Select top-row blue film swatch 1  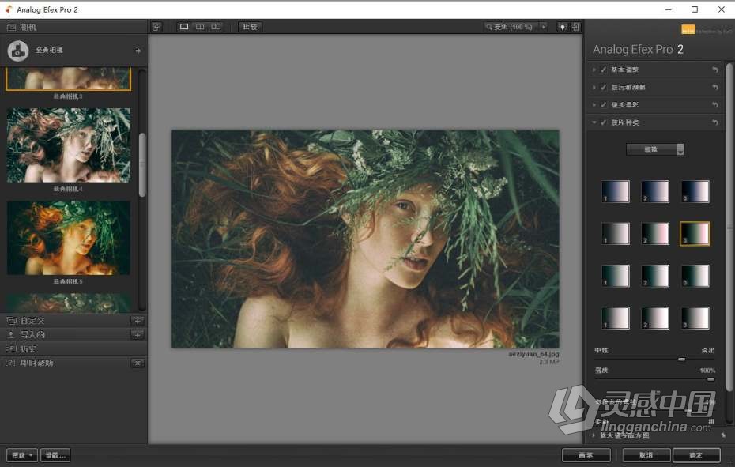coord(616,191)
